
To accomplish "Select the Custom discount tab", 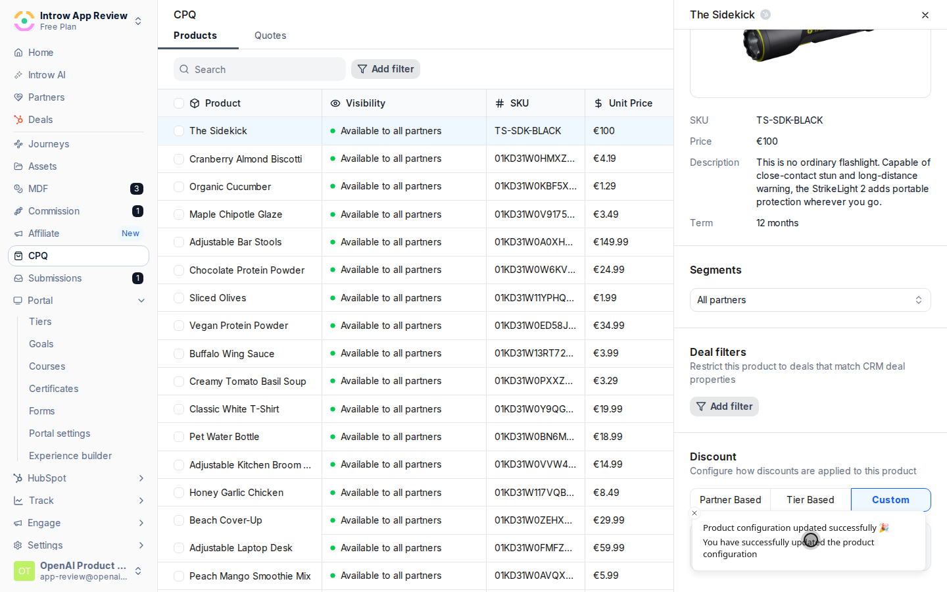I will coord(891,500).
